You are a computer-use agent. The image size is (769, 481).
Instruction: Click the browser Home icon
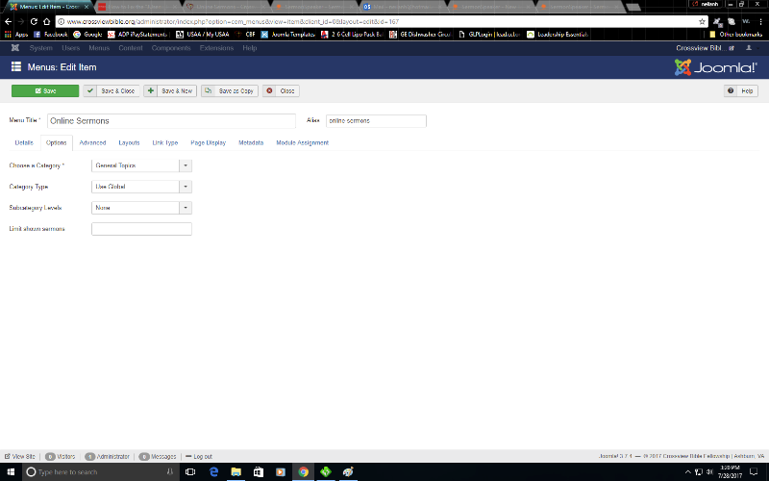pos(46,21)
